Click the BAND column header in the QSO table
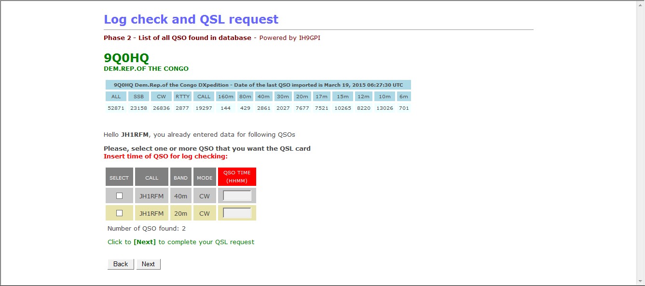645x286 pixels. [180, 177]
